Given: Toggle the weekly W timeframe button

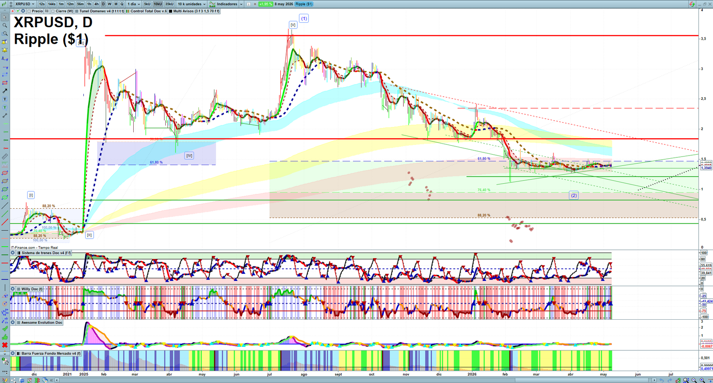Looking at the screenshot, I should pyautogui.click(x=110, y=4).
